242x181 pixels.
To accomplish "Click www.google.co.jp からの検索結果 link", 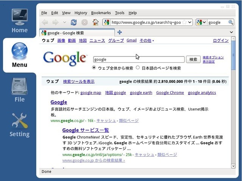I will tap(94, 161).
